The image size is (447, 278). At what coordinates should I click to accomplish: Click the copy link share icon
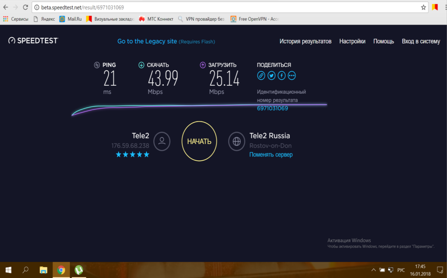click(261, 76)
